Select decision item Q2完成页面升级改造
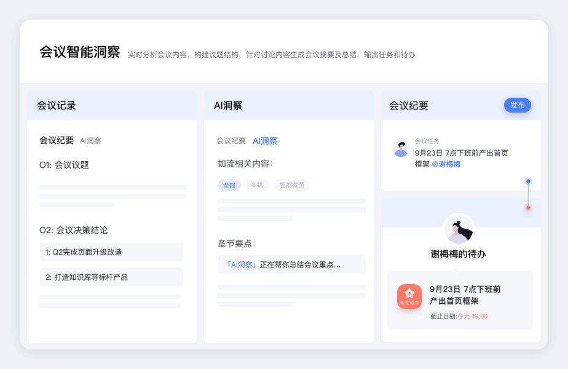 tap(112, 252)
